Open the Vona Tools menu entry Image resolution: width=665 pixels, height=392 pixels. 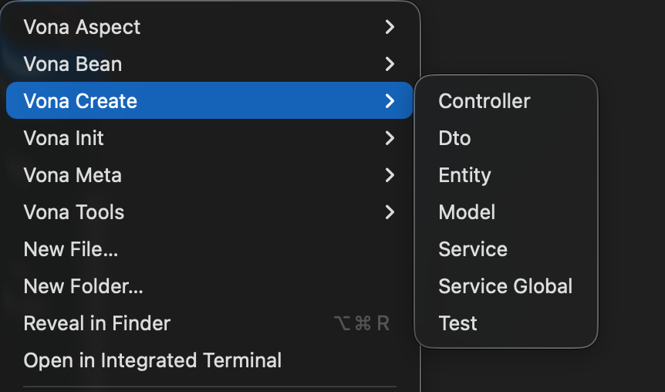(74, 212)
